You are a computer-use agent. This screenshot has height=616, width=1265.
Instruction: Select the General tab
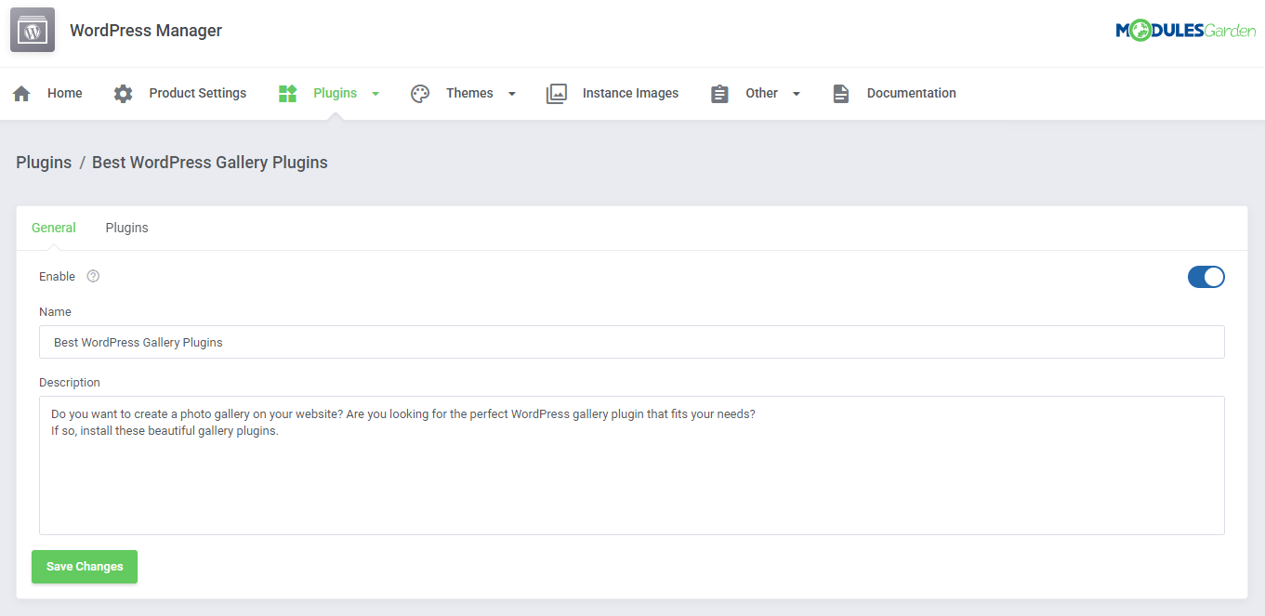click(54, 228)
